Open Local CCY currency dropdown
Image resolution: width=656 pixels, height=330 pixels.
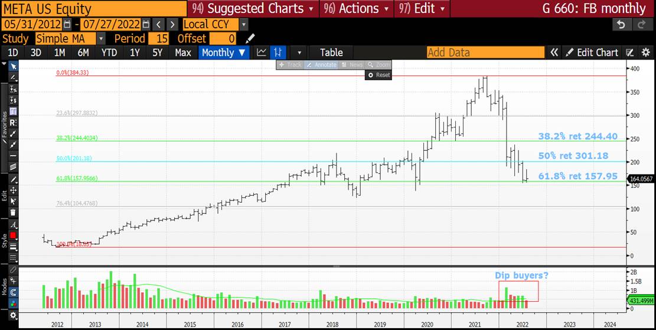pos(244,24)
